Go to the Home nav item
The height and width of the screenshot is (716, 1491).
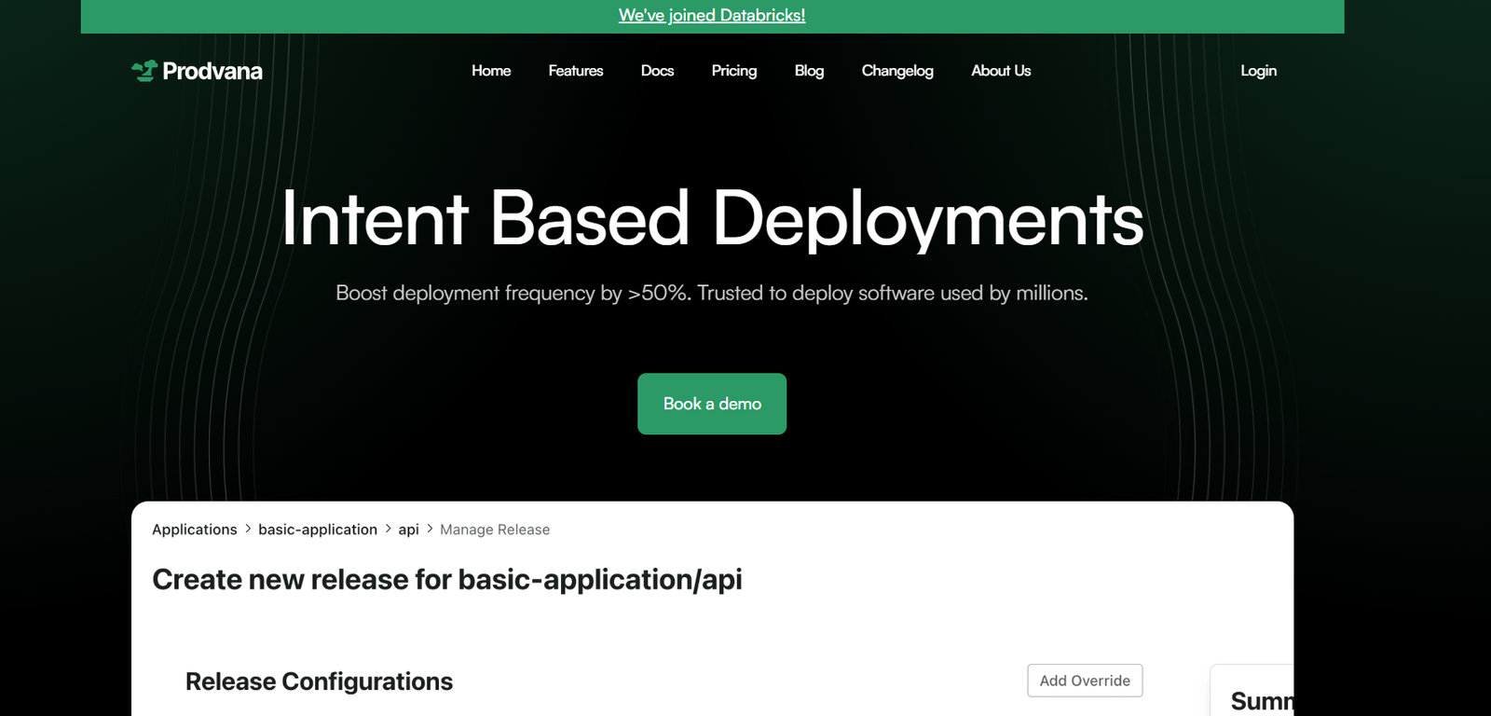click(491, 71)
